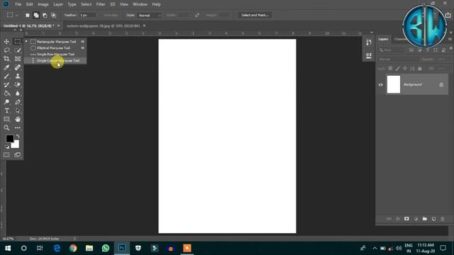The width and height of the screenshot is (454, 255).
Task: Hide the Background layer visibility eye
Action: [381, 85]
